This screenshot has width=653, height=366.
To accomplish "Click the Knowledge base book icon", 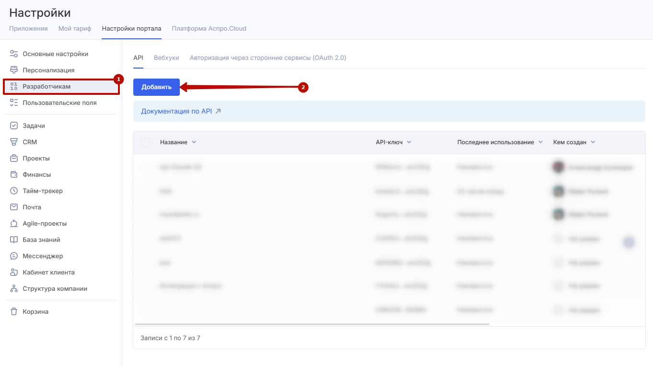I will point(14,240).
